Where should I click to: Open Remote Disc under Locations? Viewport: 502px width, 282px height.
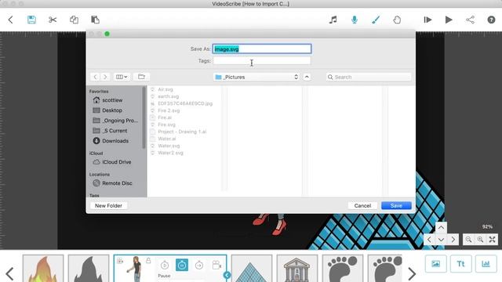click(x=112, y=183)
